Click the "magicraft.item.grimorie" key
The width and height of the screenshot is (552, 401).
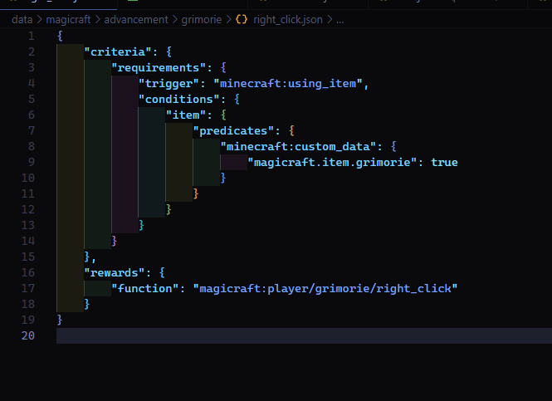pos(332,162)
